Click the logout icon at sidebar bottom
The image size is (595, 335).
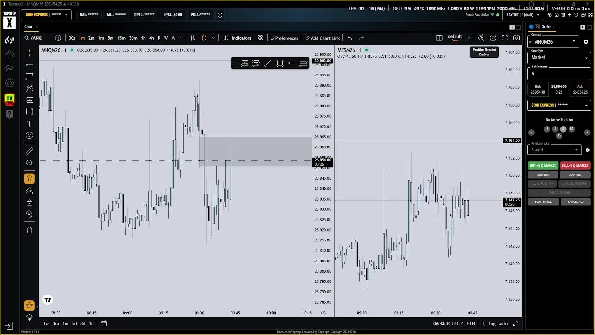pos(9,326)
